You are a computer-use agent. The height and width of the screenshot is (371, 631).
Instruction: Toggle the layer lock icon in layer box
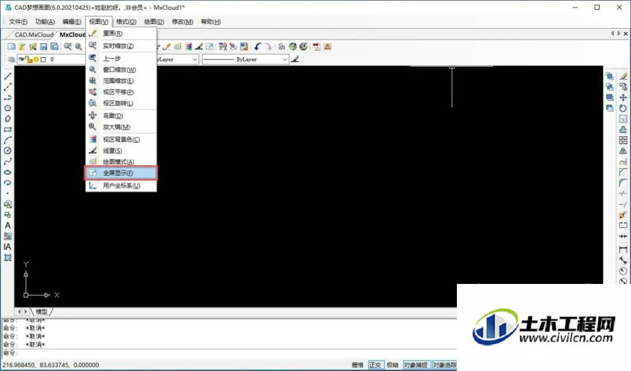[29, 60]
